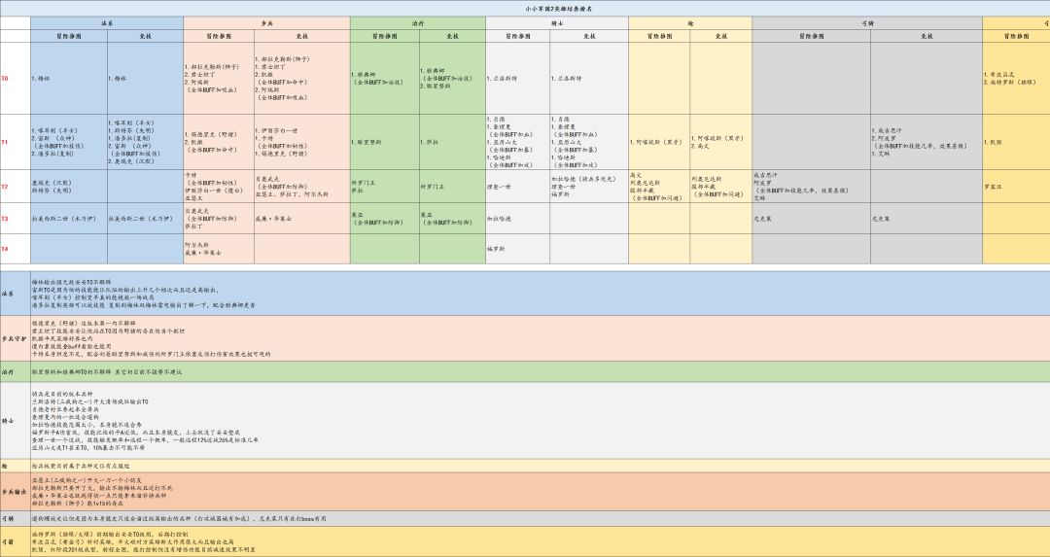Select the 冒险推图 sub-header under 步兵
1050x557 pixels.
coord(219,36)
